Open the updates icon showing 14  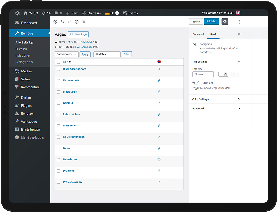(x=43, y=13)
